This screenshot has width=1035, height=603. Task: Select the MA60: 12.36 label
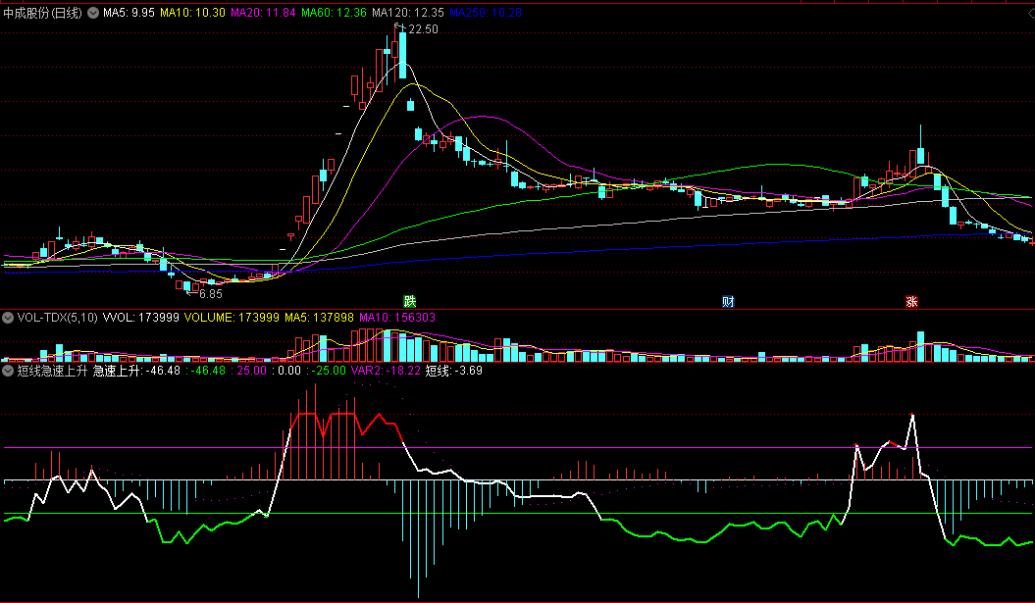pos(334,13)
